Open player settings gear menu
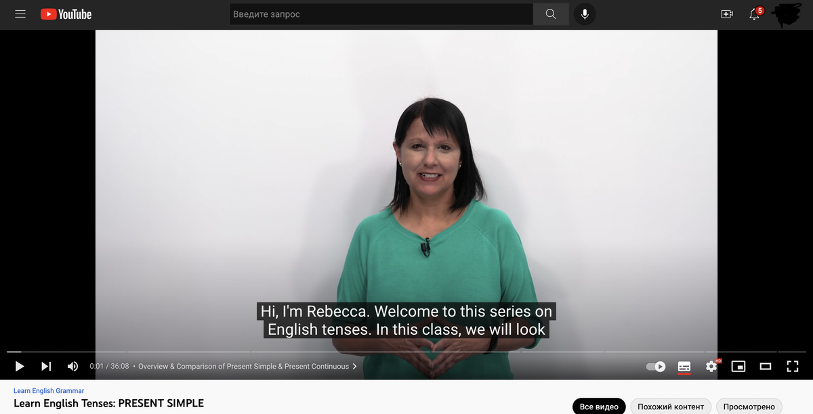813x414 pixels. point(711,366)
